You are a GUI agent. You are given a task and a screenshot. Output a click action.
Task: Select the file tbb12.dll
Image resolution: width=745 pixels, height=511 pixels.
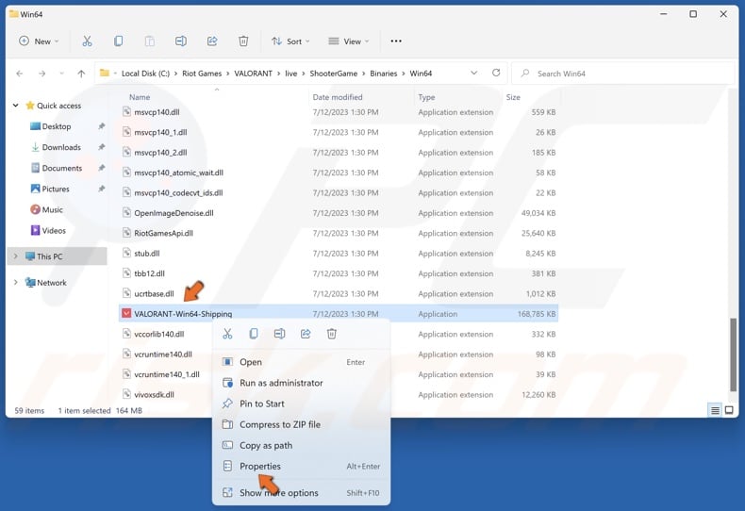149,273
